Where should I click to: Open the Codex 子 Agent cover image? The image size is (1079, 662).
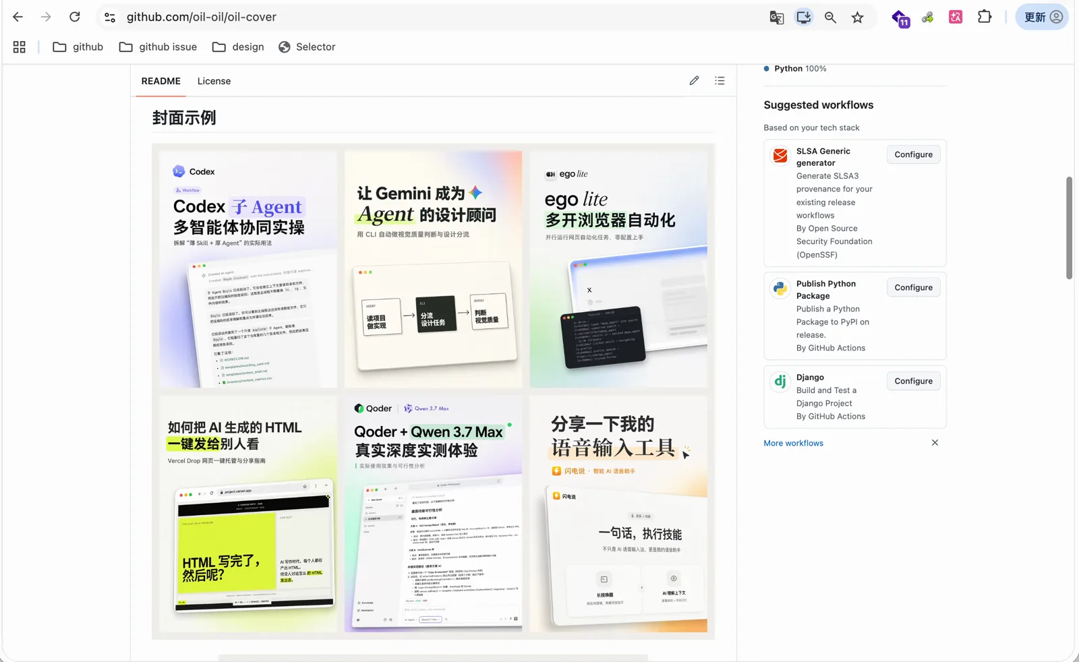point(248,269)
